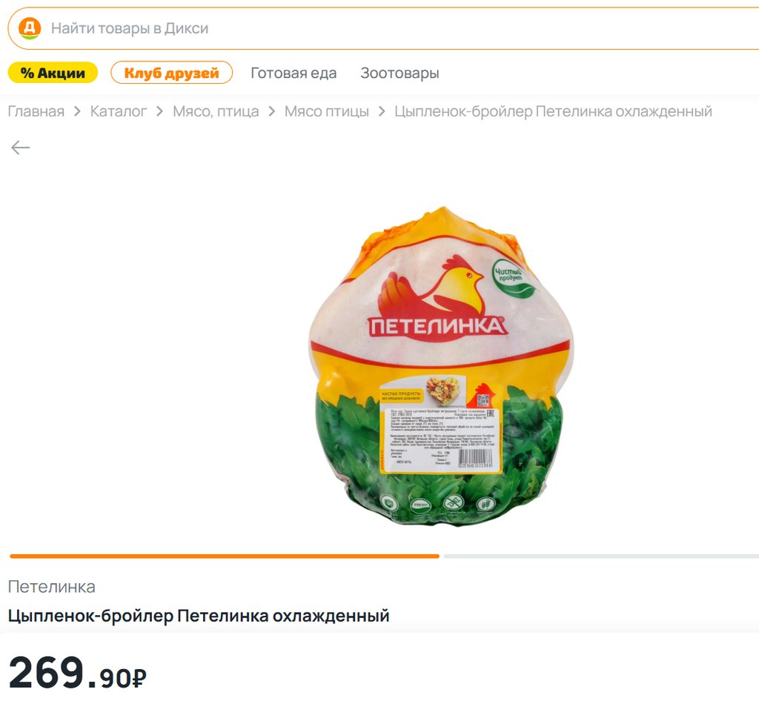The height and width of the screenshot is (701, 759).
Task: Open the Петелинка chicken product photo
Action: point(440,366)
